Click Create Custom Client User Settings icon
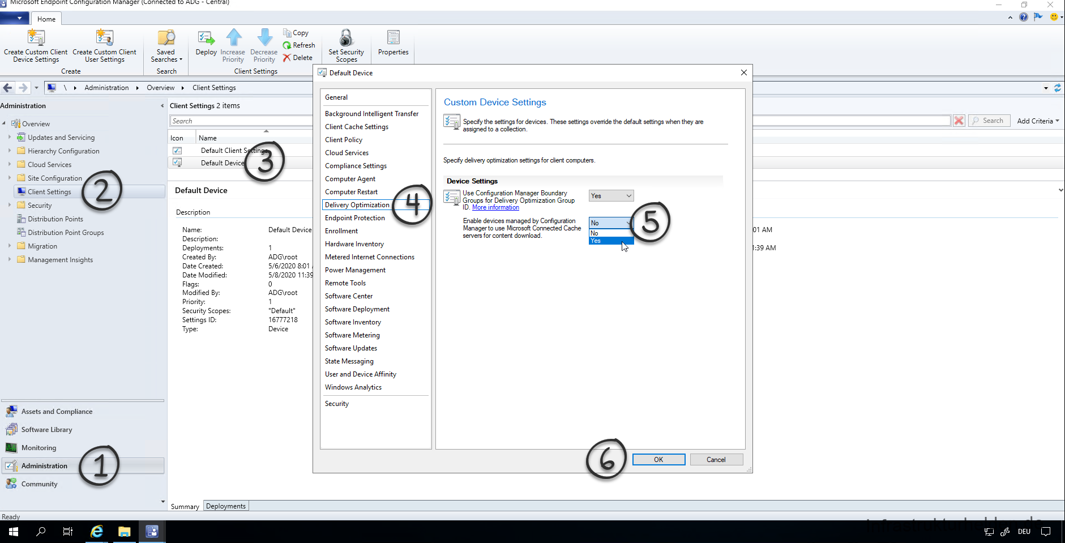This screenshot has width=1065, height=543. tap(105, 37)
